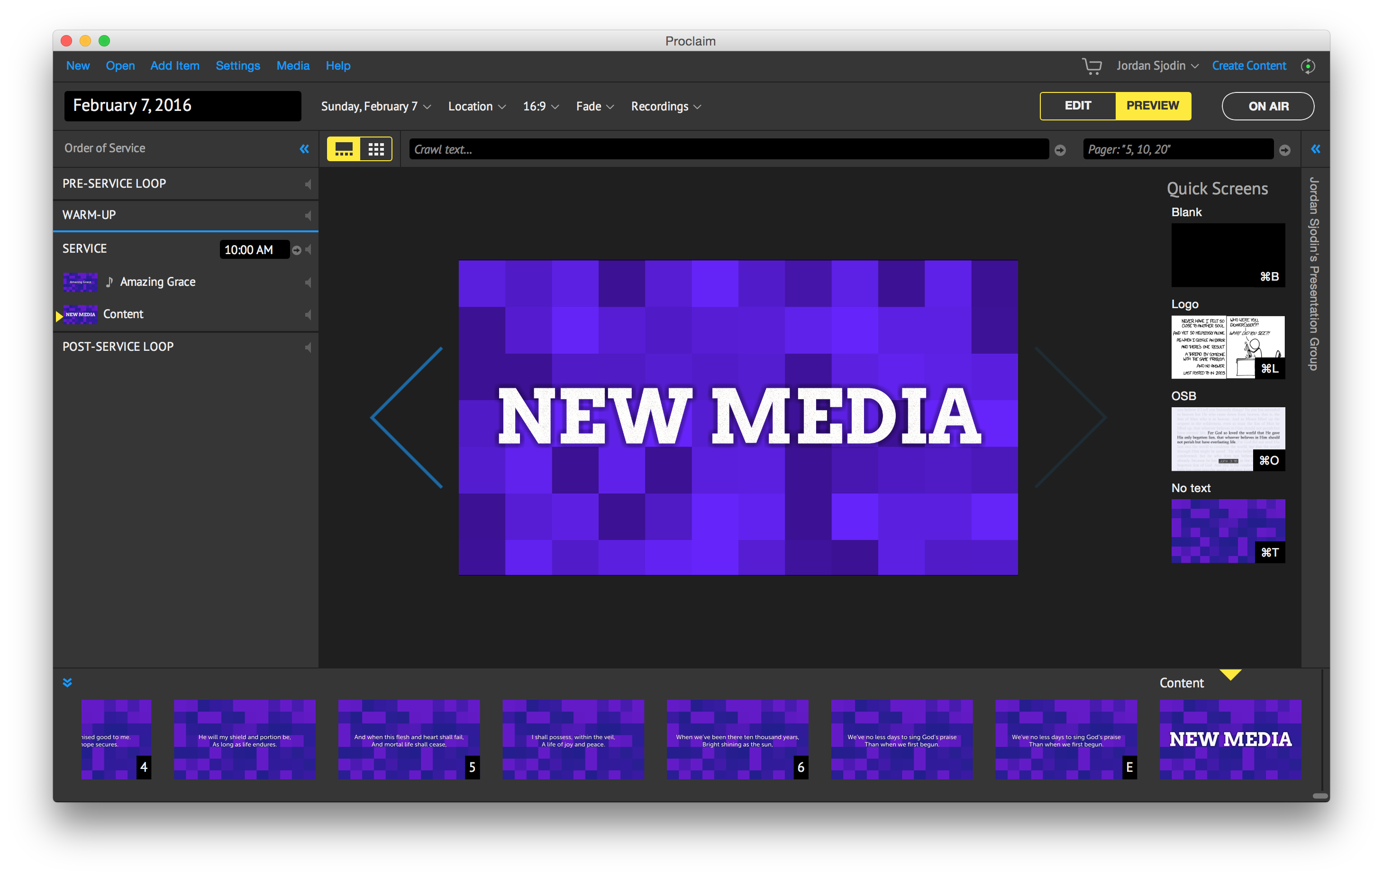Open the Media menu
The image size is (1383, 878).
tap(292, 66)
